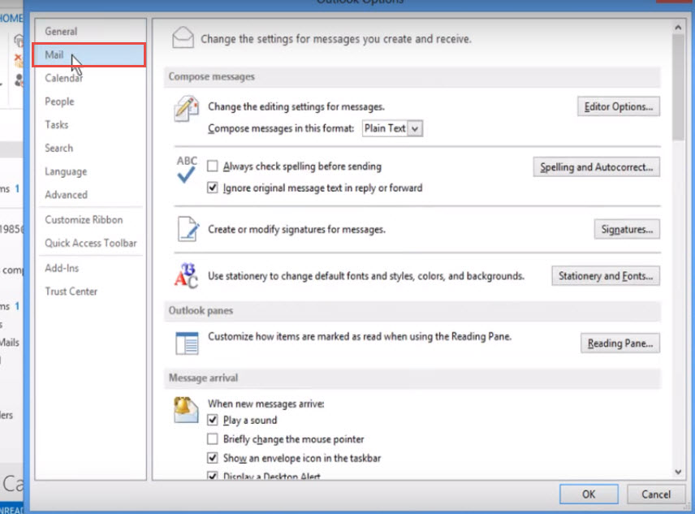695x514 pixels.
Task: Toggle the Play a sound checkbox
Action: click(x=213, y=420)
